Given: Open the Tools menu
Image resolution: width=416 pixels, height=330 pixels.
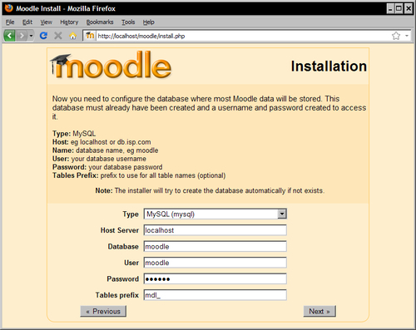Looking at the screenshot, I should tap(128, 22).
